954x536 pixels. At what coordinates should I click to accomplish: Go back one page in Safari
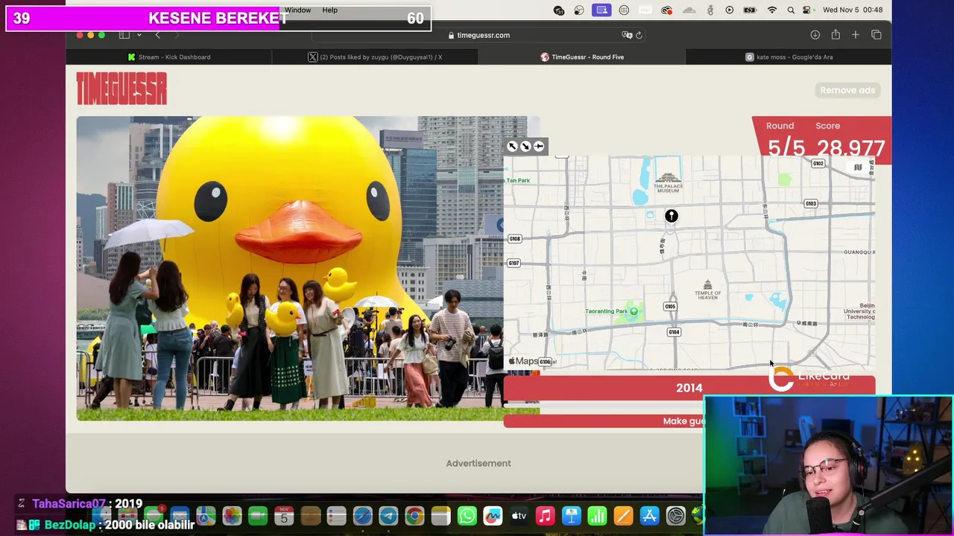157,35
